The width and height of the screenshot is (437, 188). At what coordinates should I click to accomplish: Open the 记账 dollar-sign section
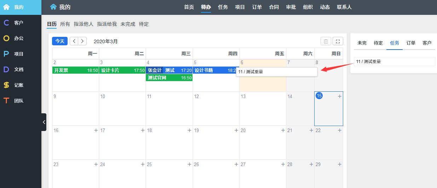6,85
